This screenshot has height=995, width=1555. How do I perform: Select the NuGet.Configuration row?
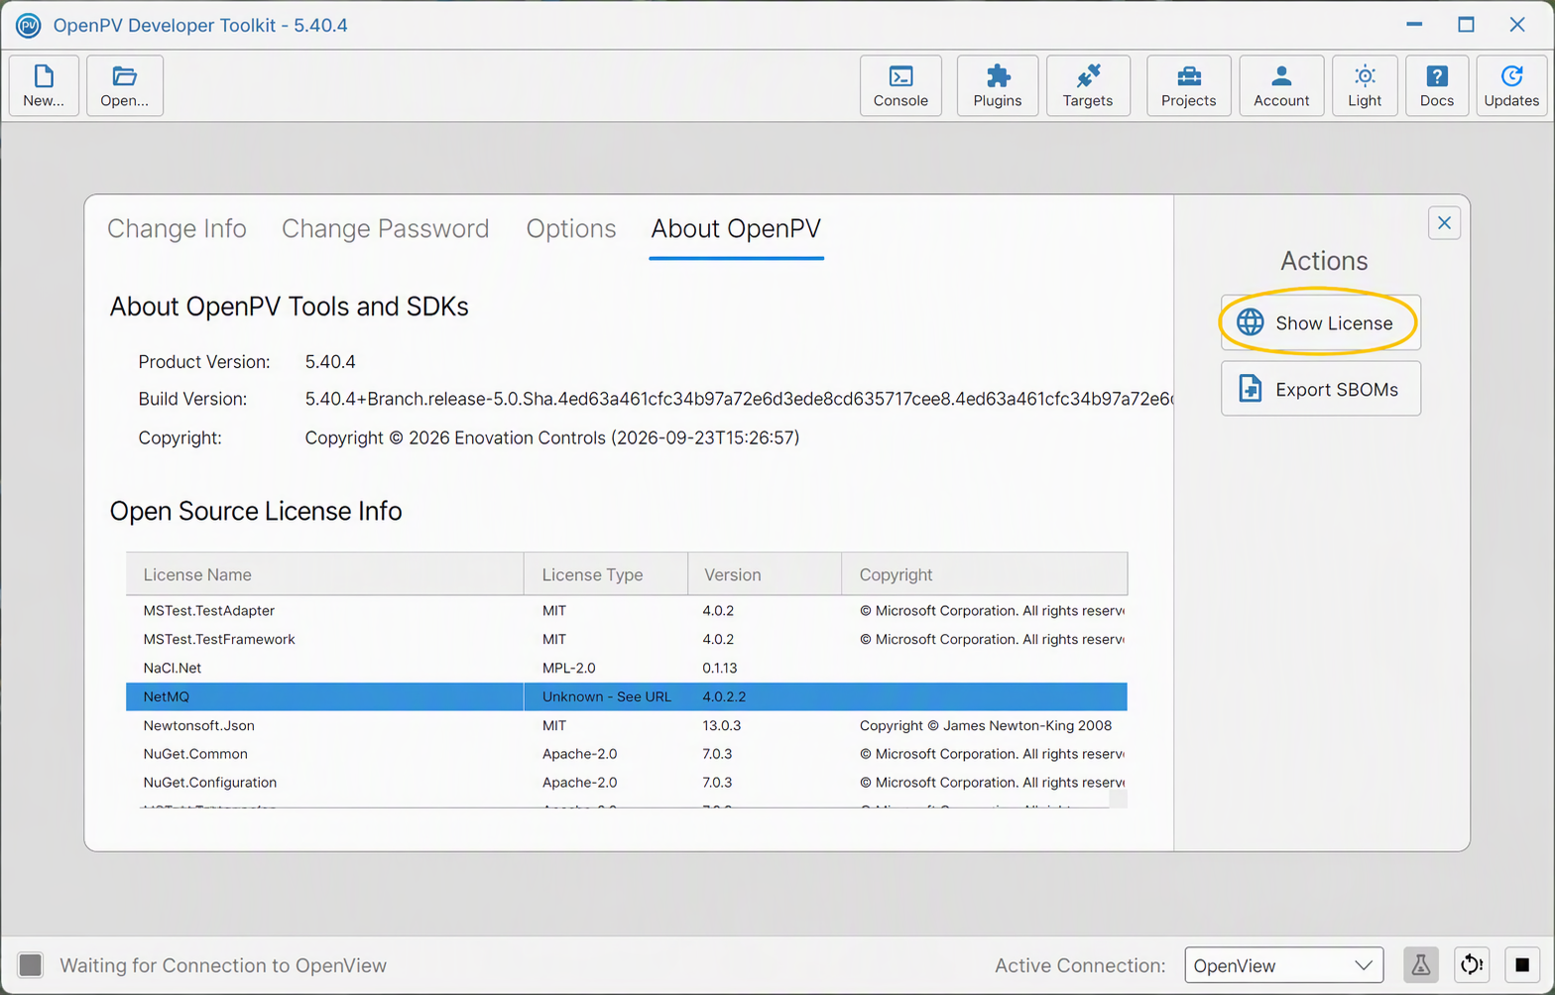point(627,782)
